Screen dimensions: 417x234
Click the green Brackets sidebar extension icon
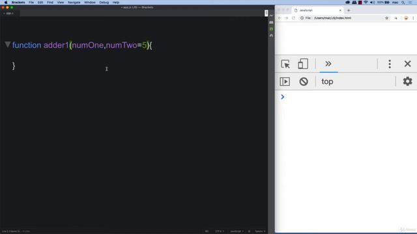(271, 29)
